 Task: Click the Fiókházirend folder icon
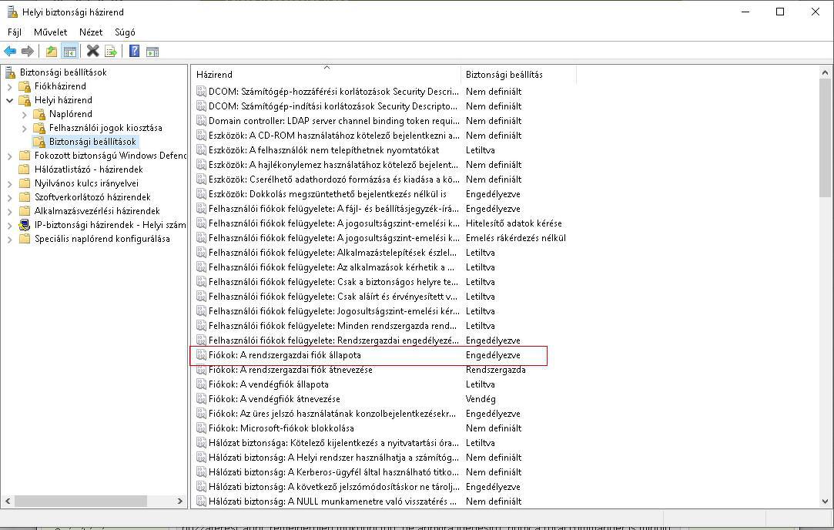click(x=25, y=86)
